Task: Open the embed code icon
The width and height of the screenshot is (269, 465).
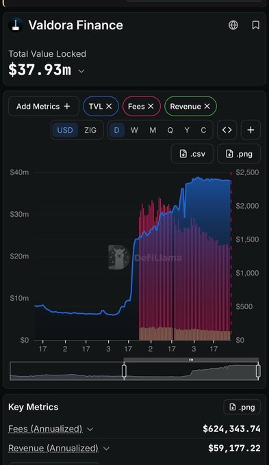Action: click(227, 130)
